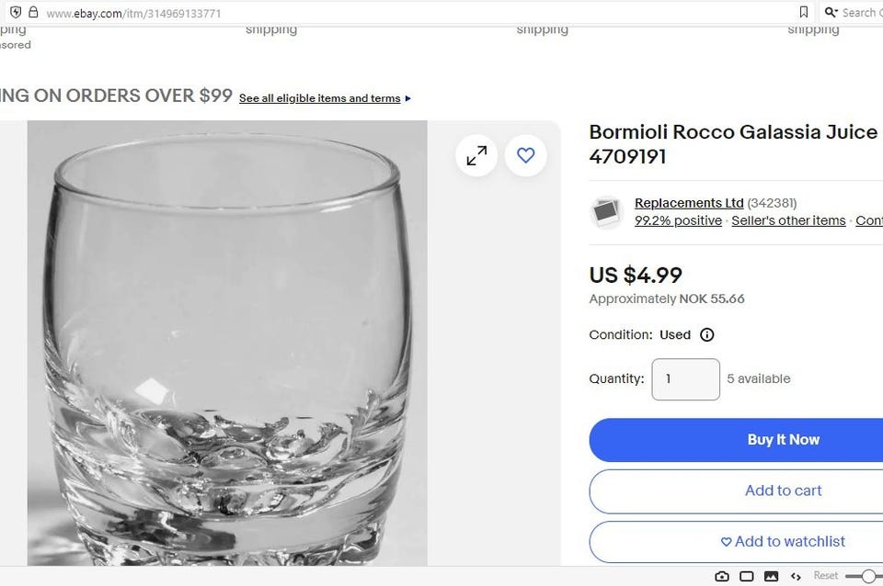Click the Buy It Now button
The width and height of the screenshot is (883, 586).
[782, 440]
